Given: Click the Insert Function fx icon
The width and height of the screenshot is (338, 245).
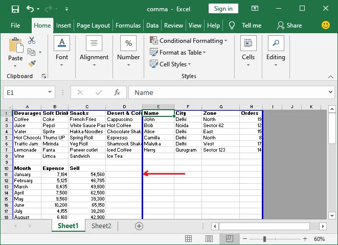Looking at the screenshot, I should 117,92.
